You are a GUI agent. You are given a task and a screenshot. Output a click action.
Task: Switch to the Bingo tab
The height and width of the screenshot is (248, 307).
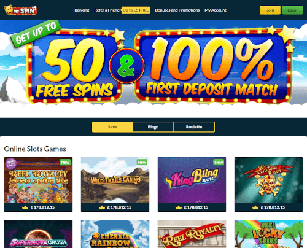153,127
